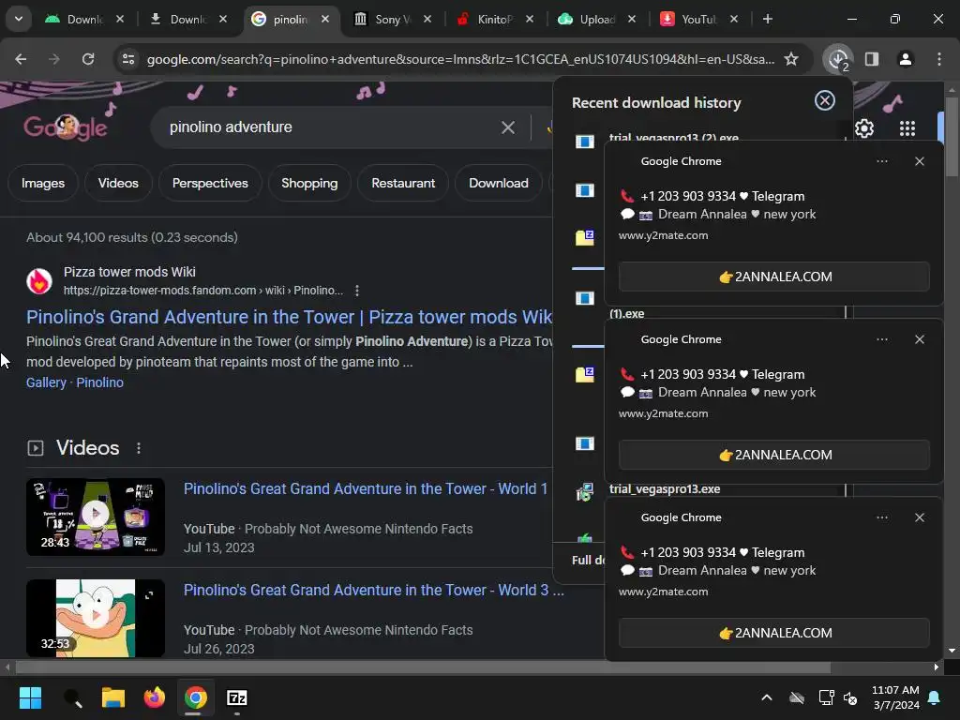Open options on second Google Chrome notification

click(881, 339)
